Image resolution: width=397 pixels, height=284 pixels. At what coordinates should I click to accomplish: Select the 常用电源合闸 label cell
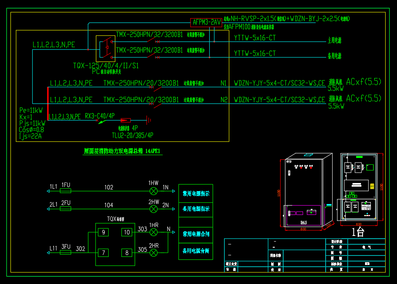pyautogui.click(x=196, y=235)
